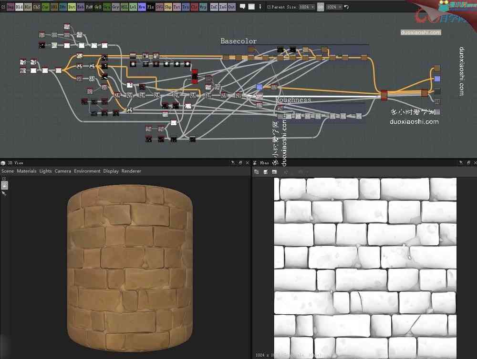This screenshot has width=477, height=359.
Task: Float the 3D View panel
Action: (x=240, y=163)
